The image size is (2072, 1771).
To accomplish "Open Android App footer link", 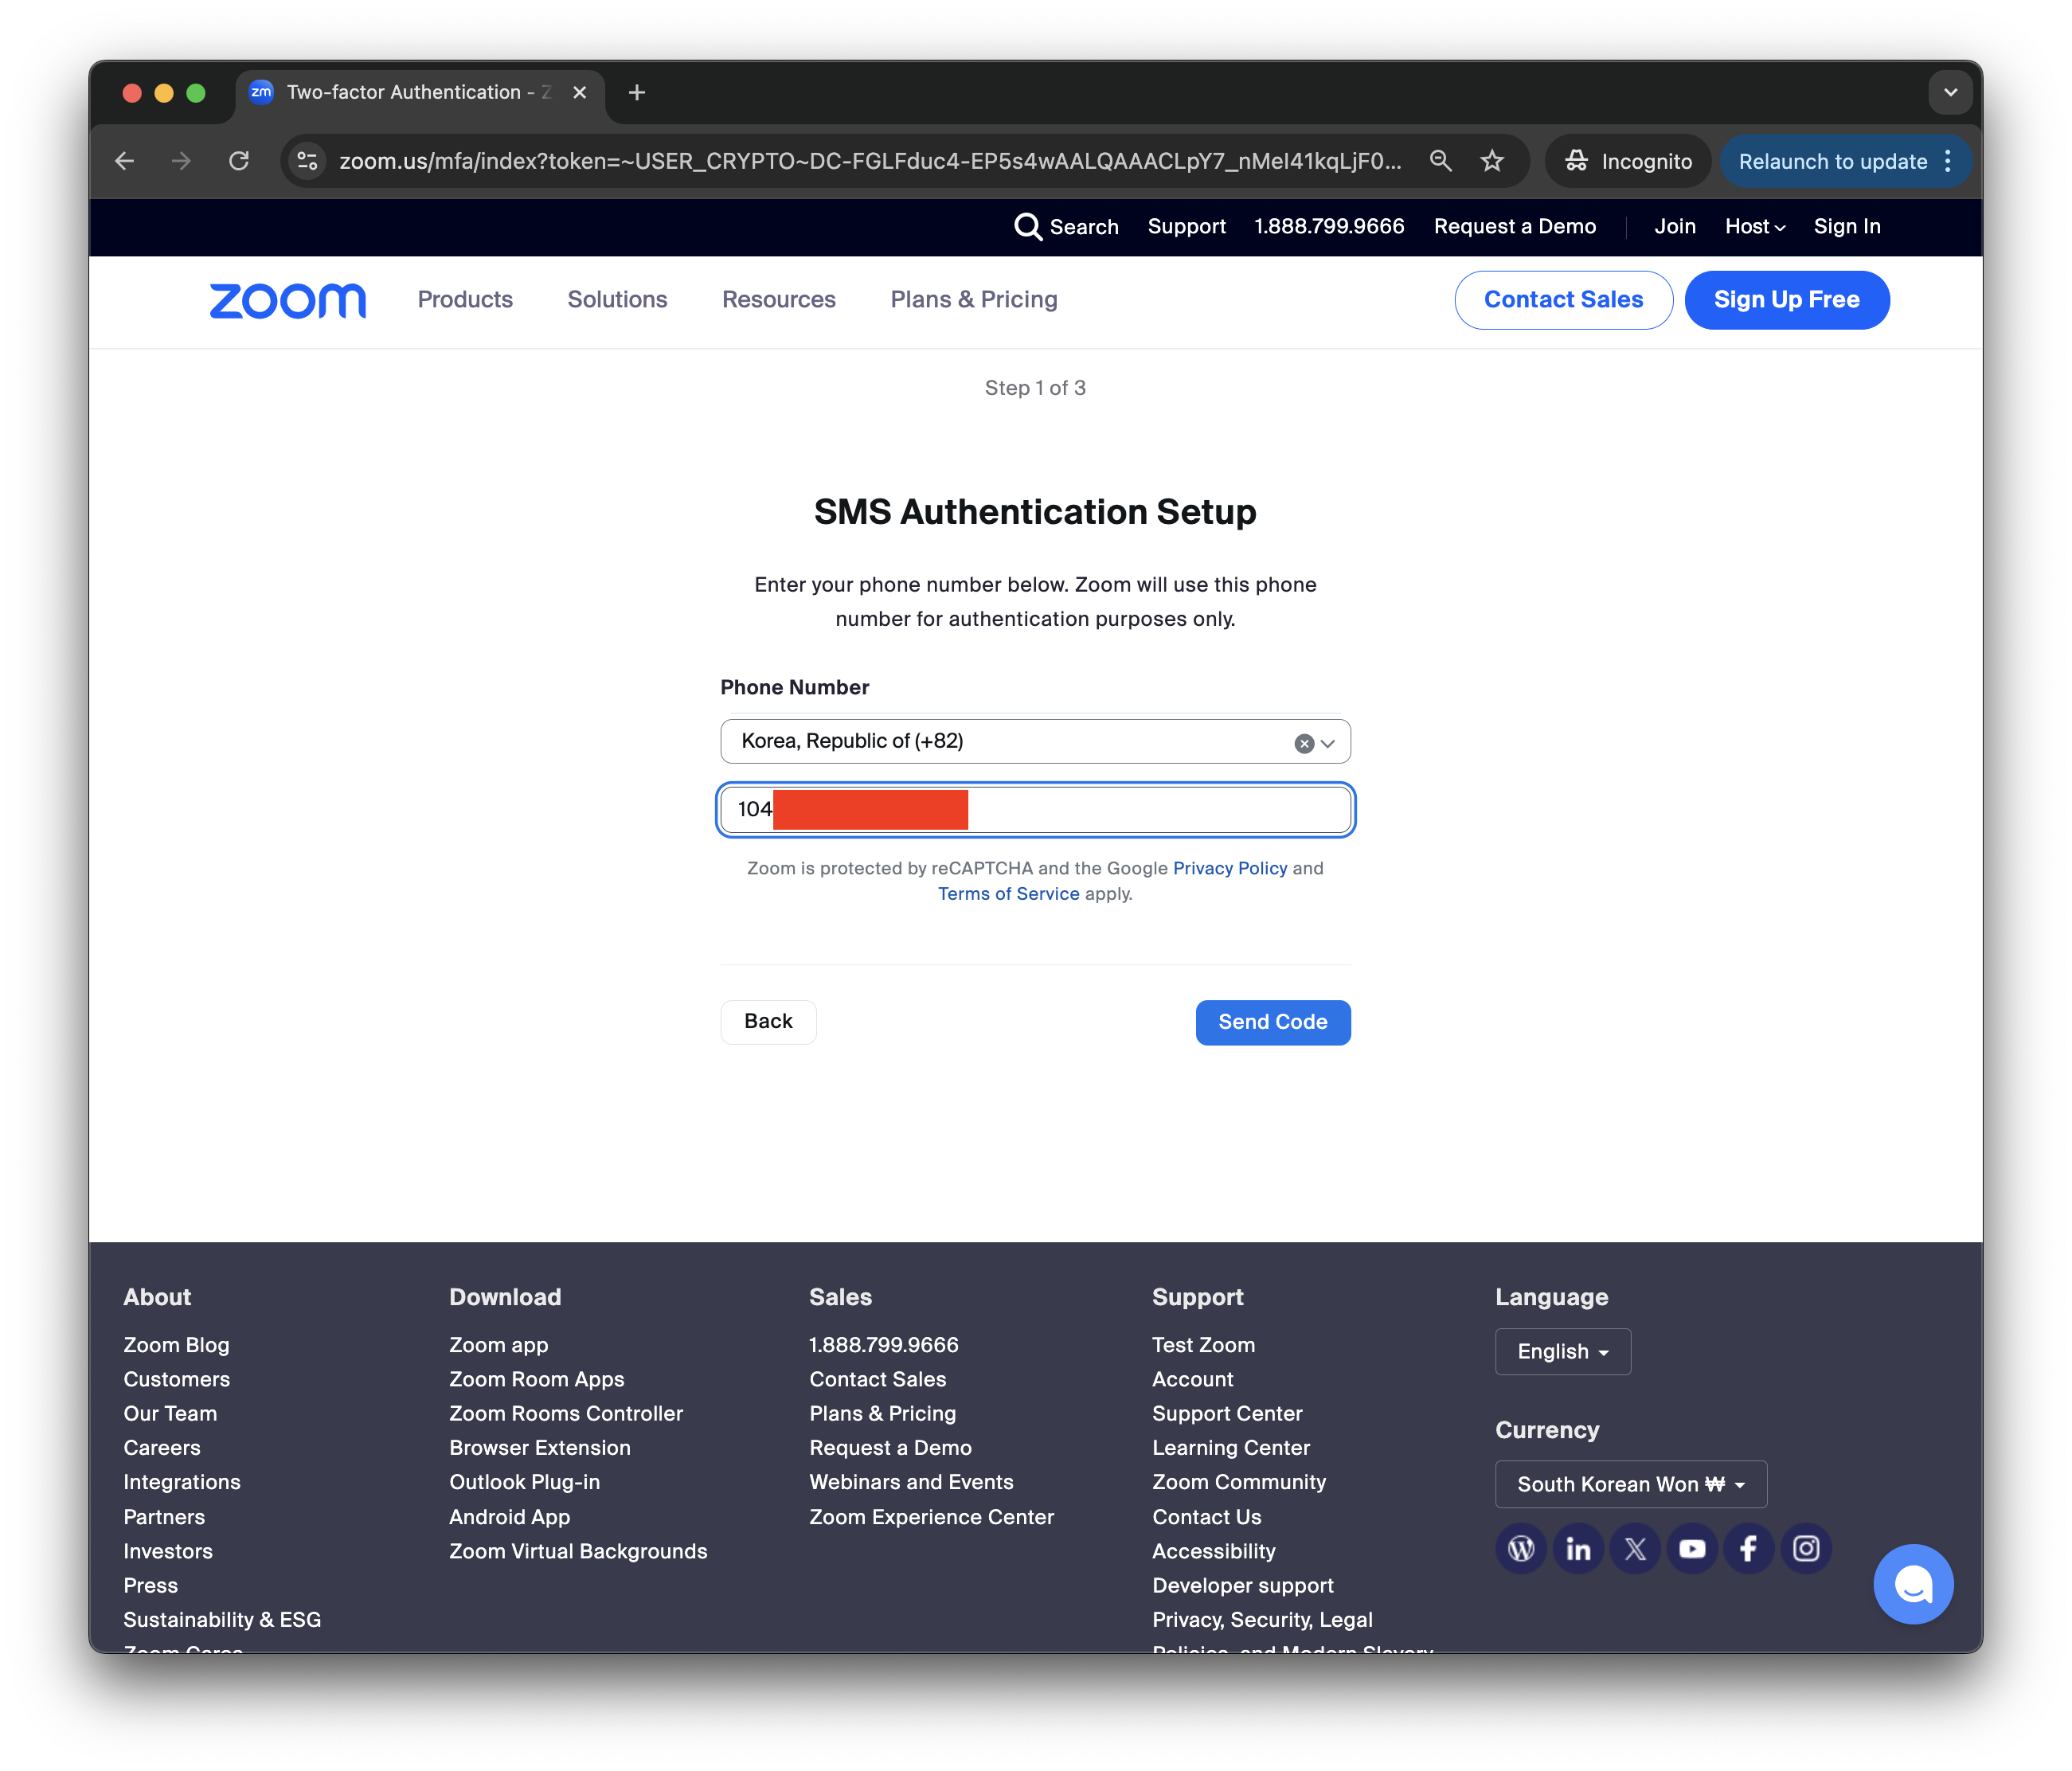I will pos(509,1516).
